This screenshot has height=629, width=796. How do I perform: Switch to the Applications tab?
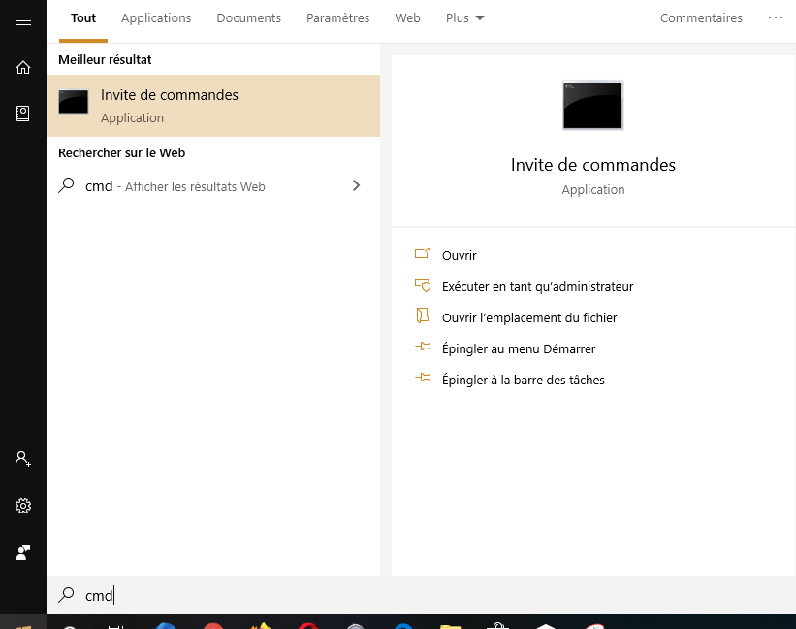(x=156, y=17)
